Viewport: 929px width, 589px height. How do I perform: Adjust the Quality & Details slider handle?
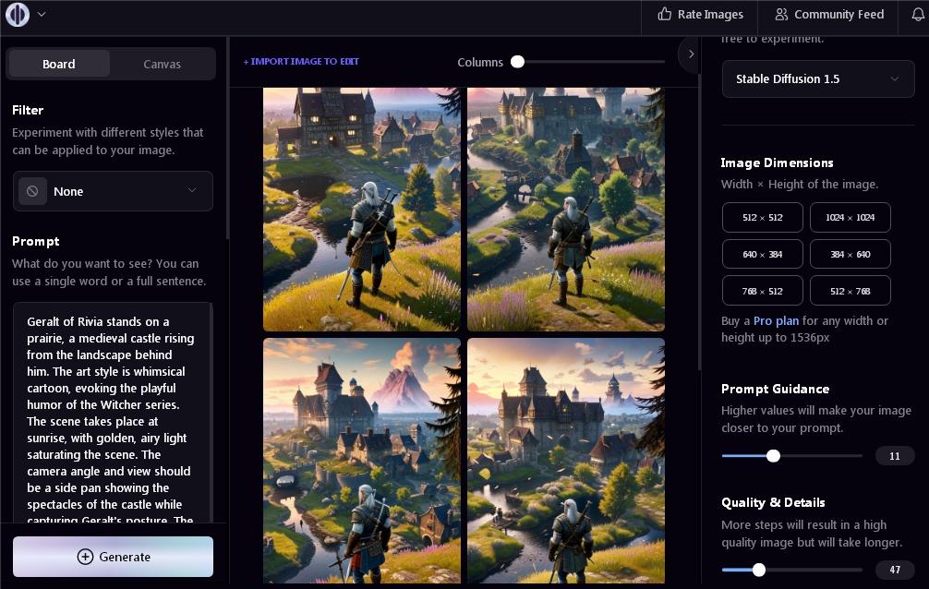tap(759, 570)
